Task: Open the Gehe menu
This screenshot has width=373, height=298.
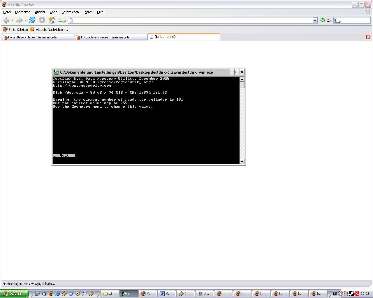Action: [53, 12]
